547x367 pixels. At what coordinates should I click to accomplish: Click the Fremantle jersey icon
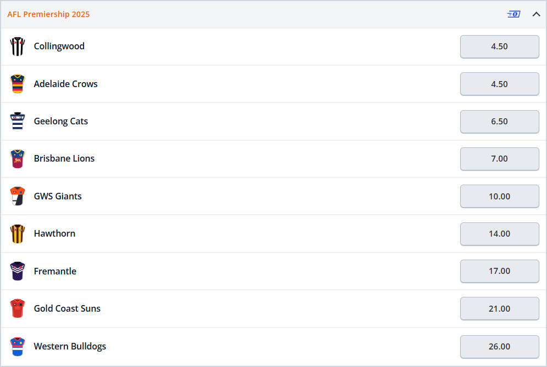tap(18, 271)
